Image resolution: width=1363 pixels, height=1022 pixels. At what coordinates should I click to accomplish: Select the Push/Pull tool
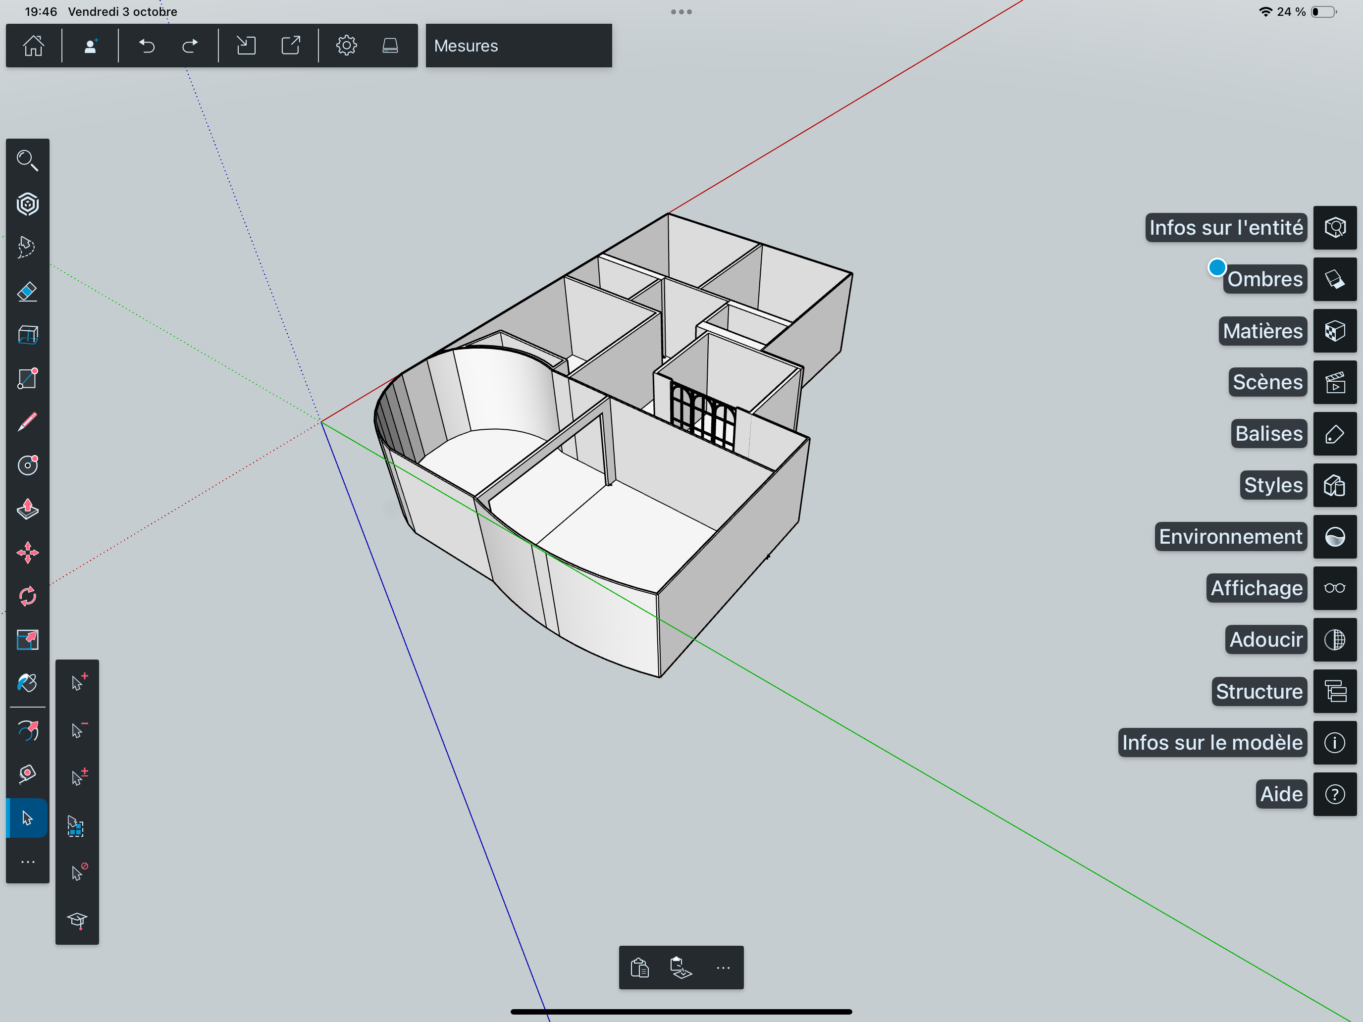[27, 509]
